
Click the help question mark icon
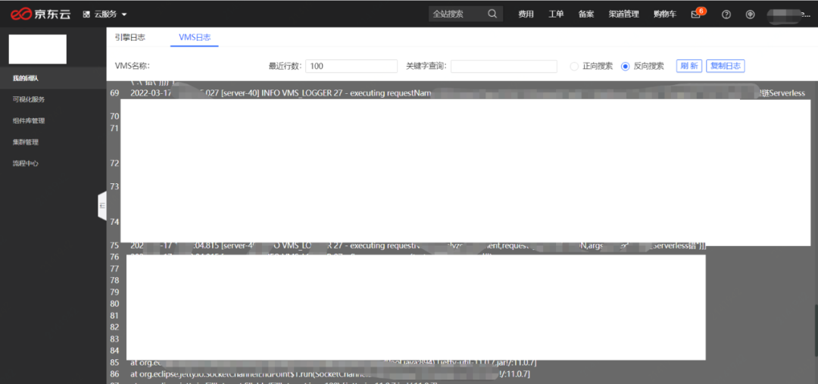click(x=726, y=14)
